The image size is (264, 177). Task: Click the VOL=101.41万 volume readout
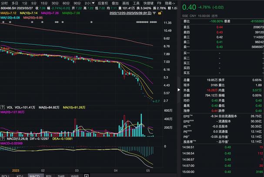pyautogui.click(x=25, y=107)
